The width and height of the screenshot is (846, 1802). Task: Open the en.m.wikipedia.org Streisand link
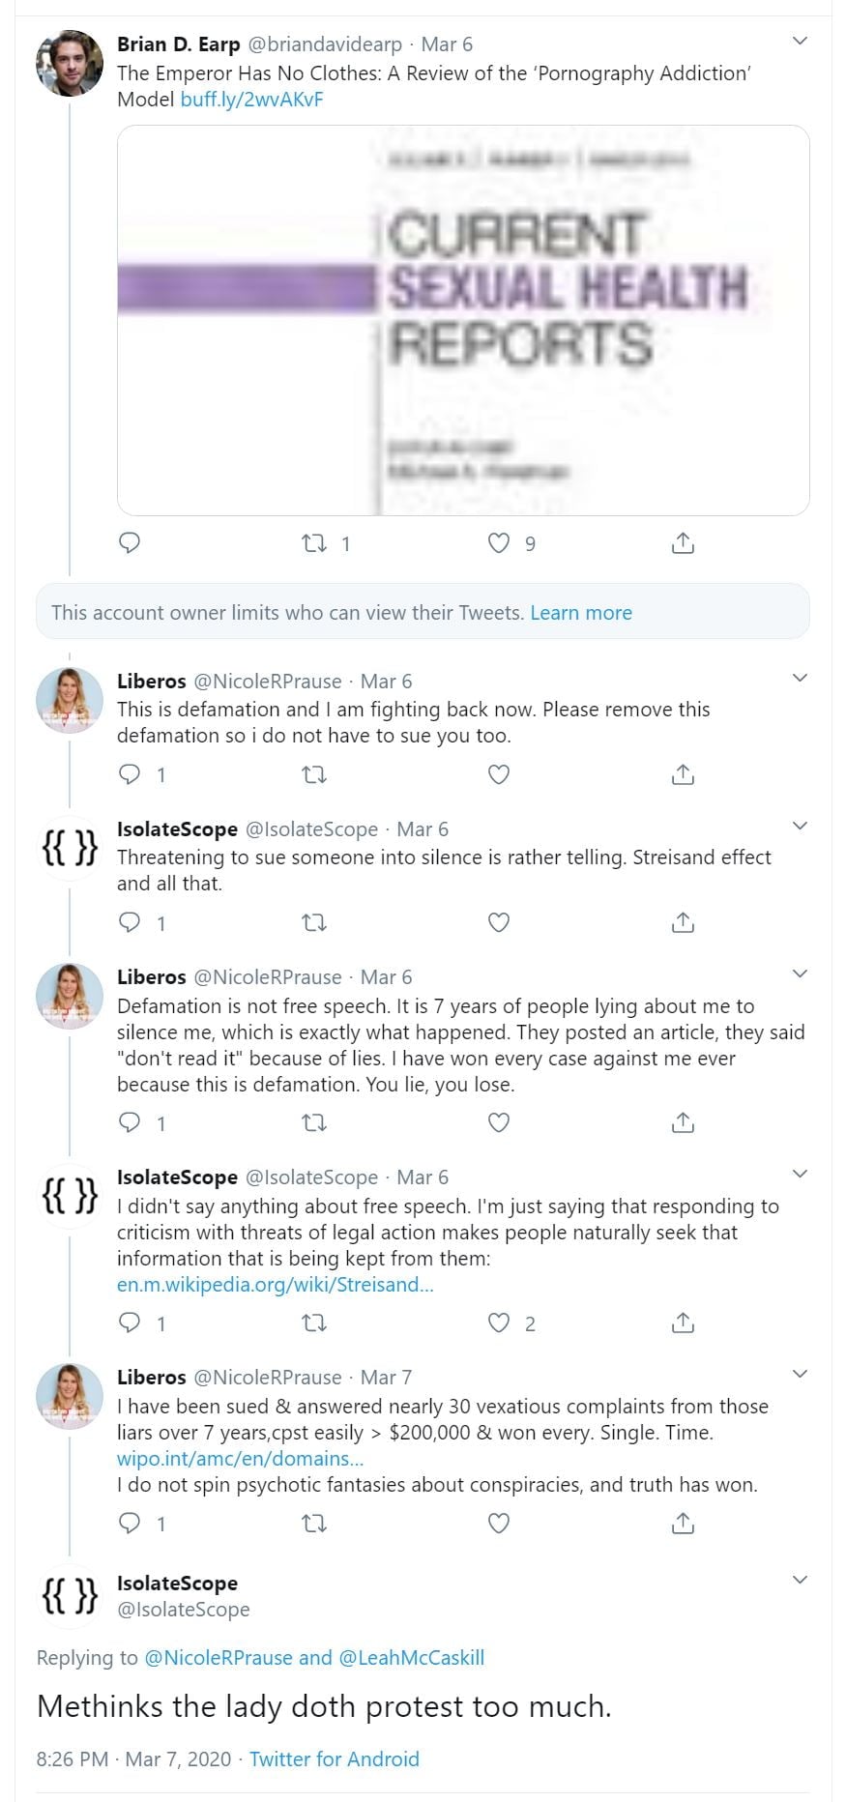tap(276, 1285)
